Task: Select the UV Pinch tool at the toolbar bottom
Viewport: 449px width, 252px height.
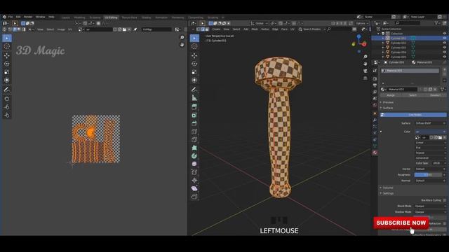Action: (7, 115)
